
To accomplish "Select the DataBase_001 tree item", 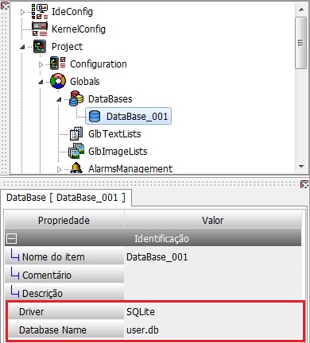I will click(x=128, y=116).
